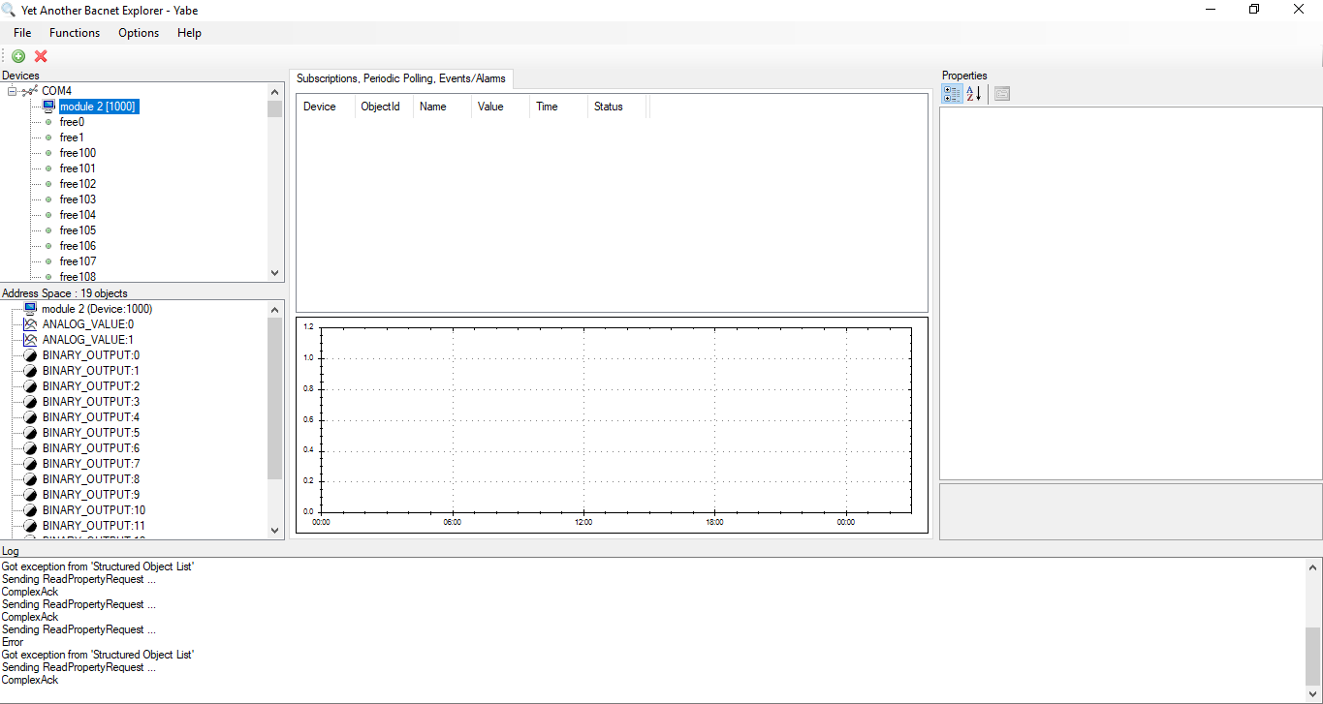Select the Subscriptions, Periodic Polling, Events/Alarms tab
Image resolution: width=1323 pixels, height=704 pixels.
pyautogui.click(x=400, y=78)
